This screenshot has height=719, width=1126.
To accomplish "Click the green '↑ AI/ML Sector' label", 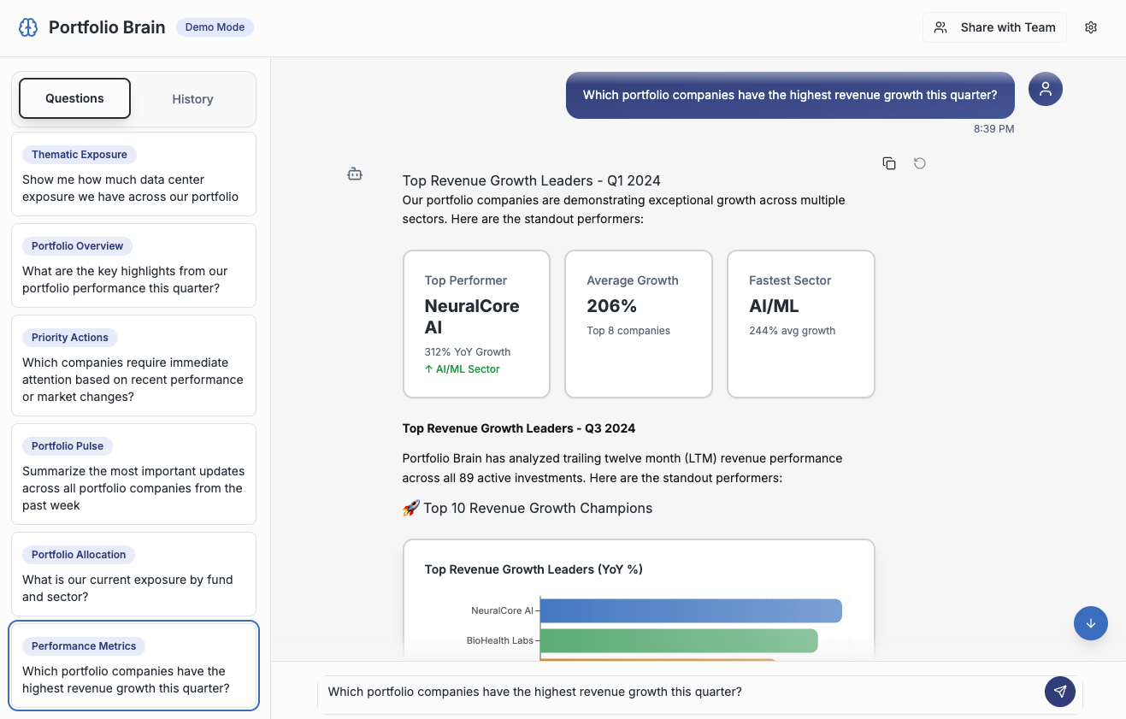I will 463,369.
